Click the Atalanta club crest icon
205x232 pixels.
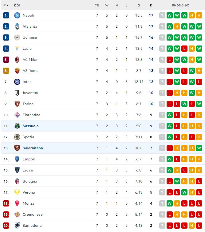tap(17, 26)
